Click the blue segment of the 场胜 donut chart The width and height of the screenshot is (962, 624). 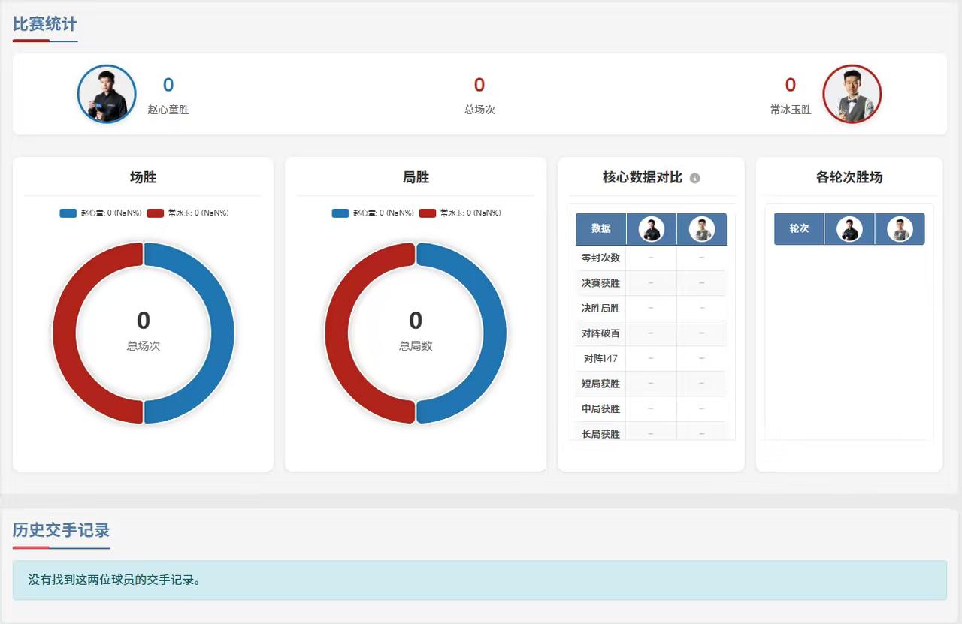click(222, 333)
